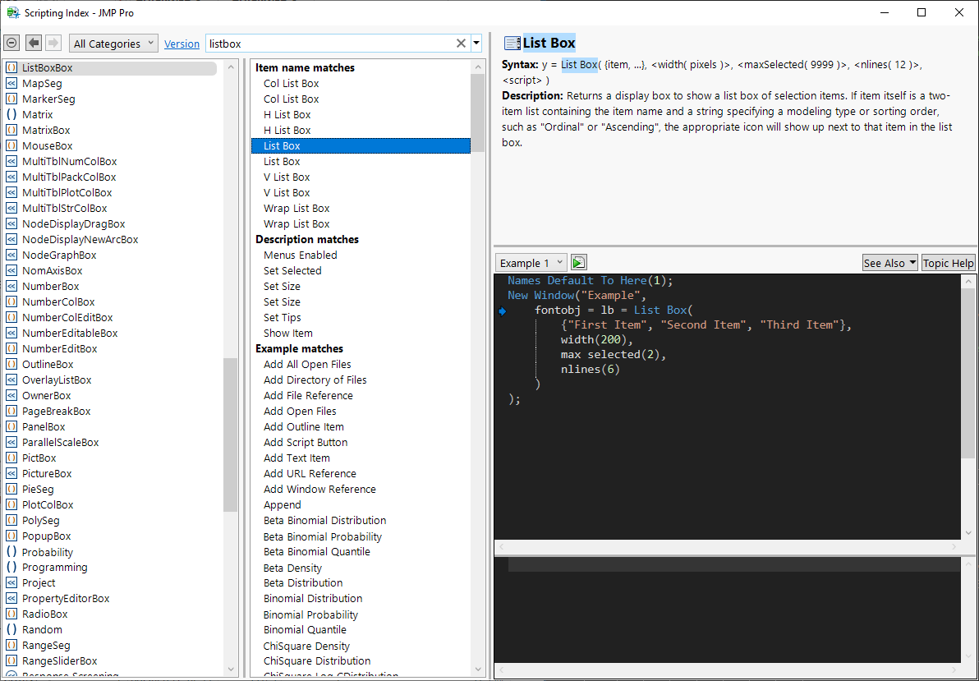Open the Example 1 dropdown
Screen dimensions: 979x681
point(531,263)
